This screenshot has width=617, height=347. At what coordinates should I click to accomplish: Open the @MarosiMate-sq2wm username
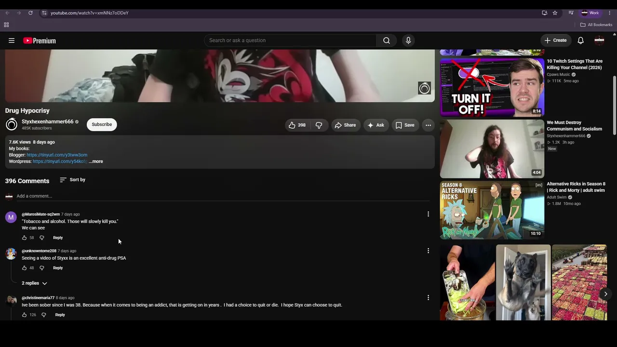point(40,214)
